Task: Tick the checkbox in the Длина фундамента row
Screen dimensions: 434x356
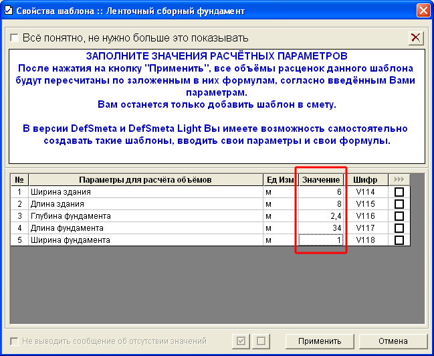Action: 399,228
